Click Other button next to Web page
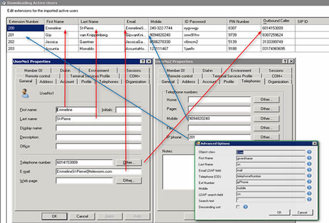 (129, 180)
